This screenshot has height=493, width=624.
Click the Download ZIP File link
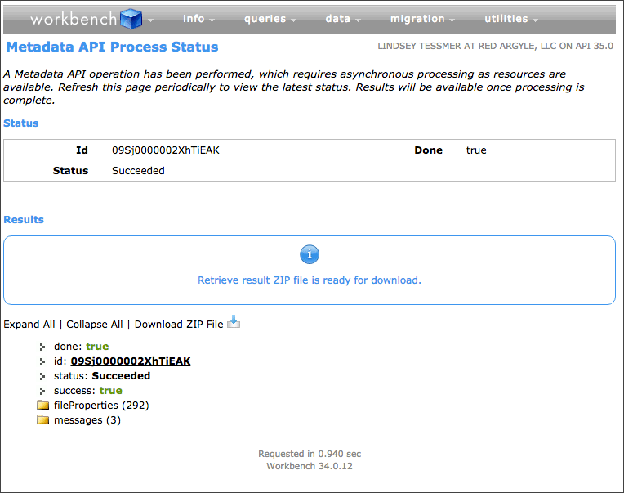pyautogui.click(x=179, y=324)
